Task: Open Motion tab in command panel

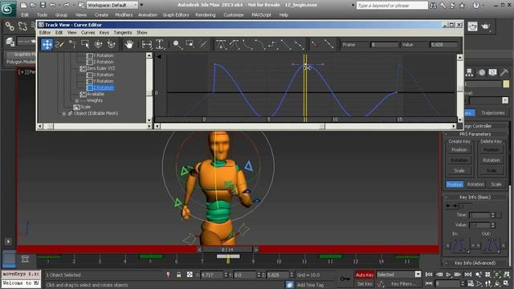Action: pos(481,72)
